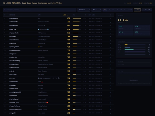This screenshot has width=155, height=116.
Task: Select the @cecerose username
Action: pyautogui.click(x=13, y=43)
